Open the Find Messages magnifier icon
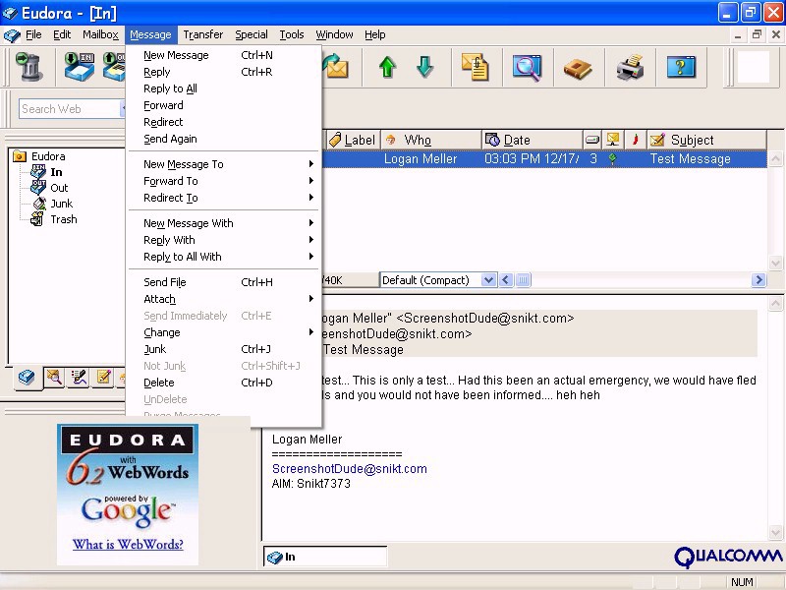This screenshot has width=786, height=590. [x=527, y=67]
